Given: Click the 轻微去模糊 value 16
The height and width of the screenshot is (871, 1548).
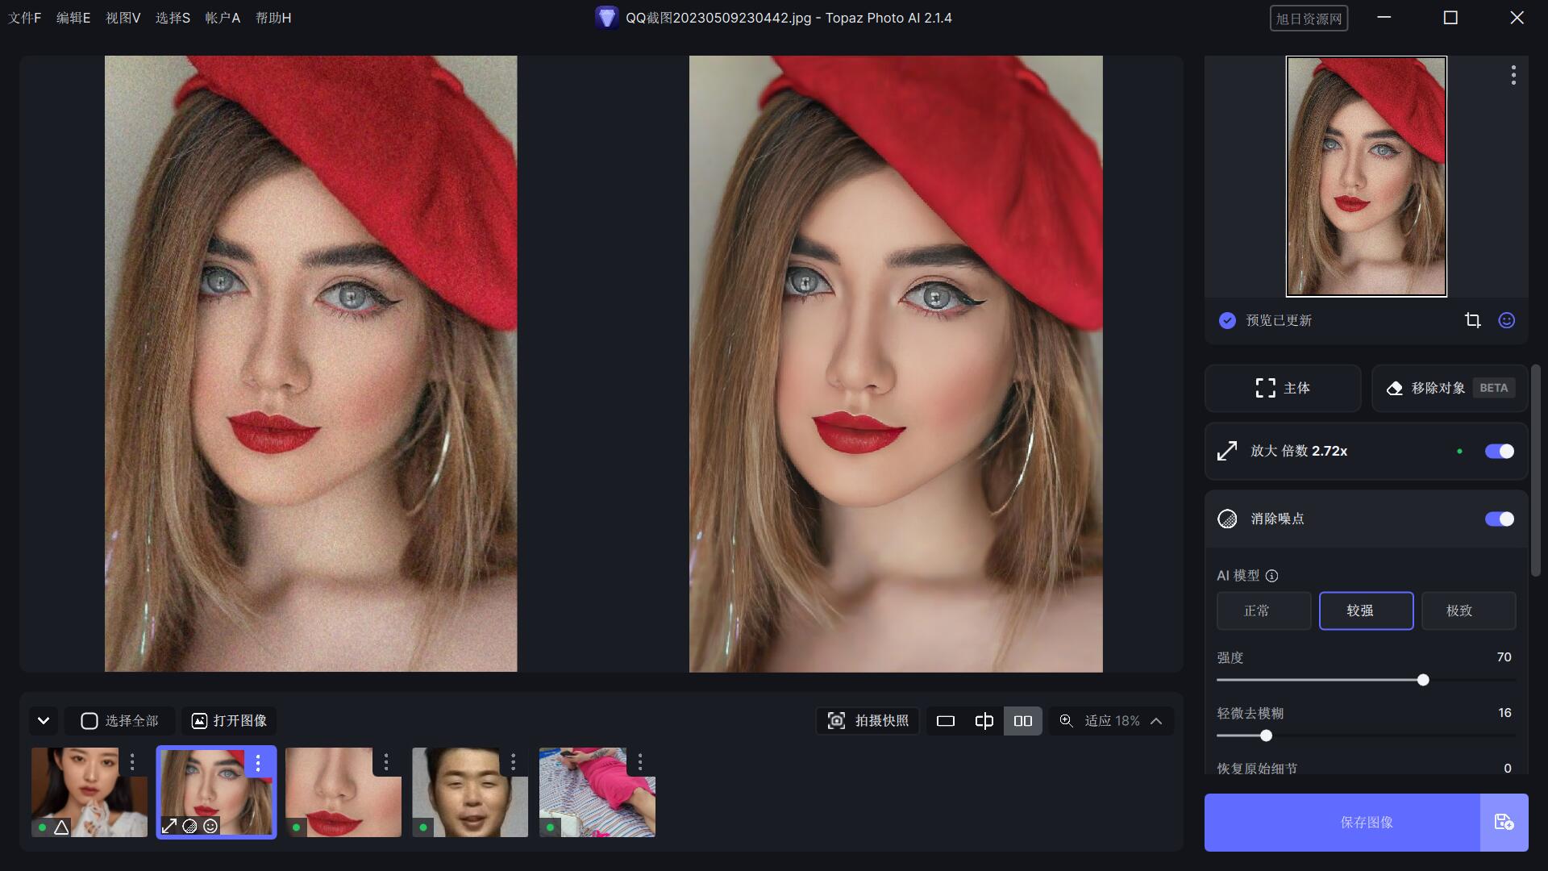Looking at the screenshot, I should tap(1504, 713).
